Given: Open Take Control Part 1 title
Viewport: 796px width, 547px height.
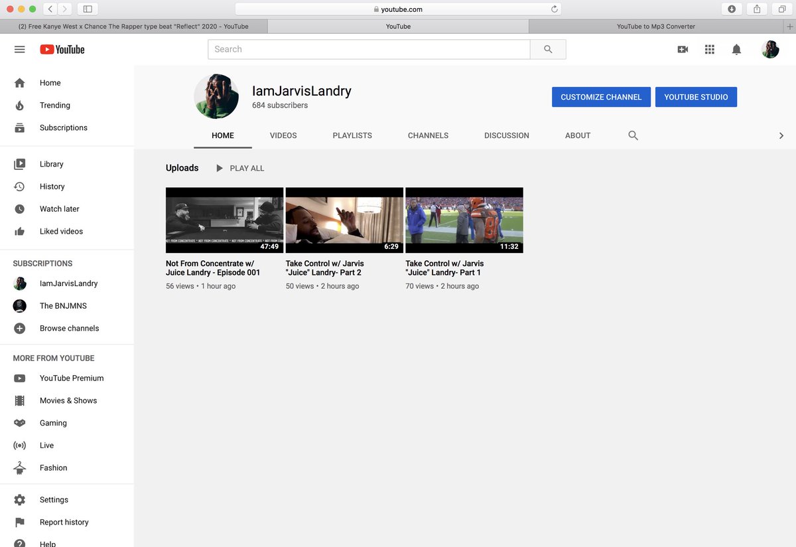Looking at the screenshot, I should point(444,268).
